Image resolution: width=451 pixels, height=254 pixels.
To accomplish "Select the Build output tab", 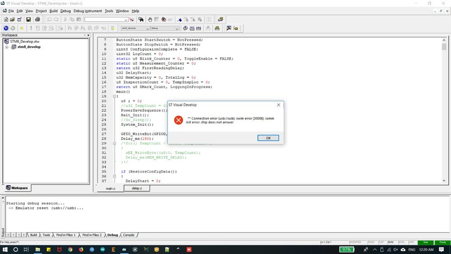I will (33, 235).
